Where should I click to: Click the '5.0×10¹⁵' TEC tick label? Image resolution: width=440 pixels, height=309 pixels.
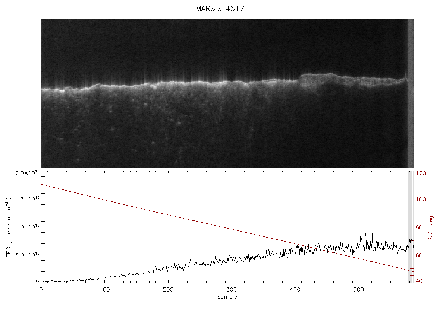pos(27,255)
